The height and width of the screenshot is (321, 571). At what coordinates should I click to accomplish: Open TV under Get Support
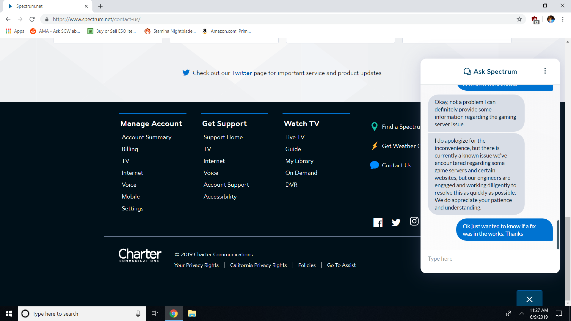[x=207, y=149]
